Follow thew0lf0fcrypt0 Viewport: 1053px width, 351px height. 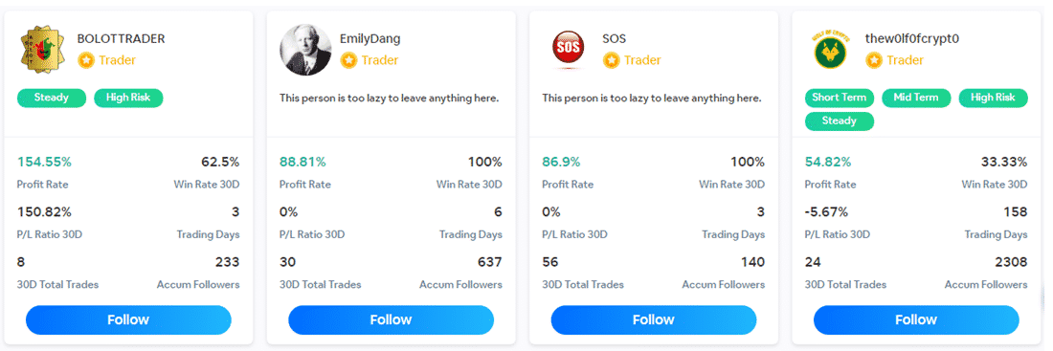point(916,320)
